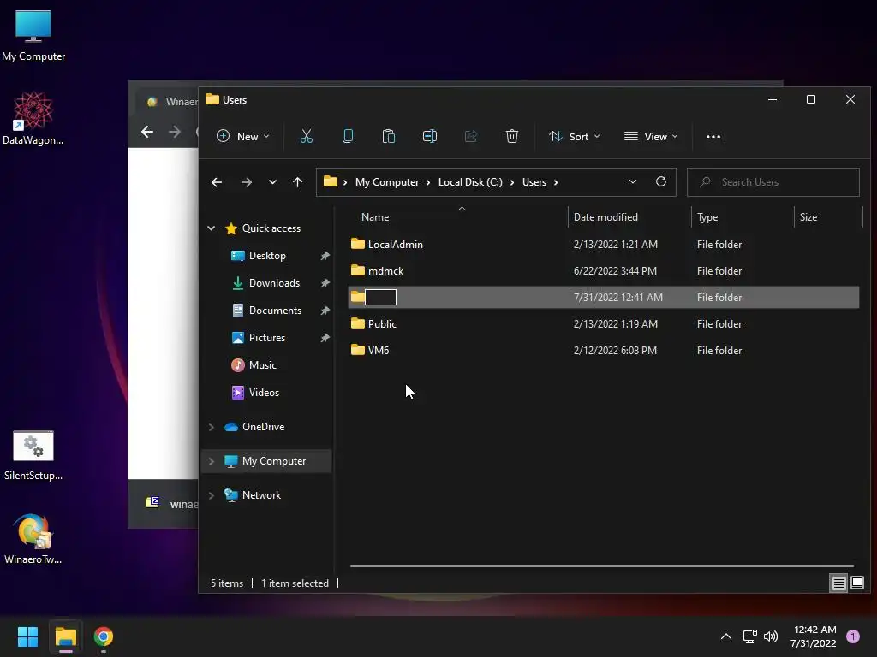Open Desktop in Quick access
Viewport: 877px width, 657px height.
point(267,255)
